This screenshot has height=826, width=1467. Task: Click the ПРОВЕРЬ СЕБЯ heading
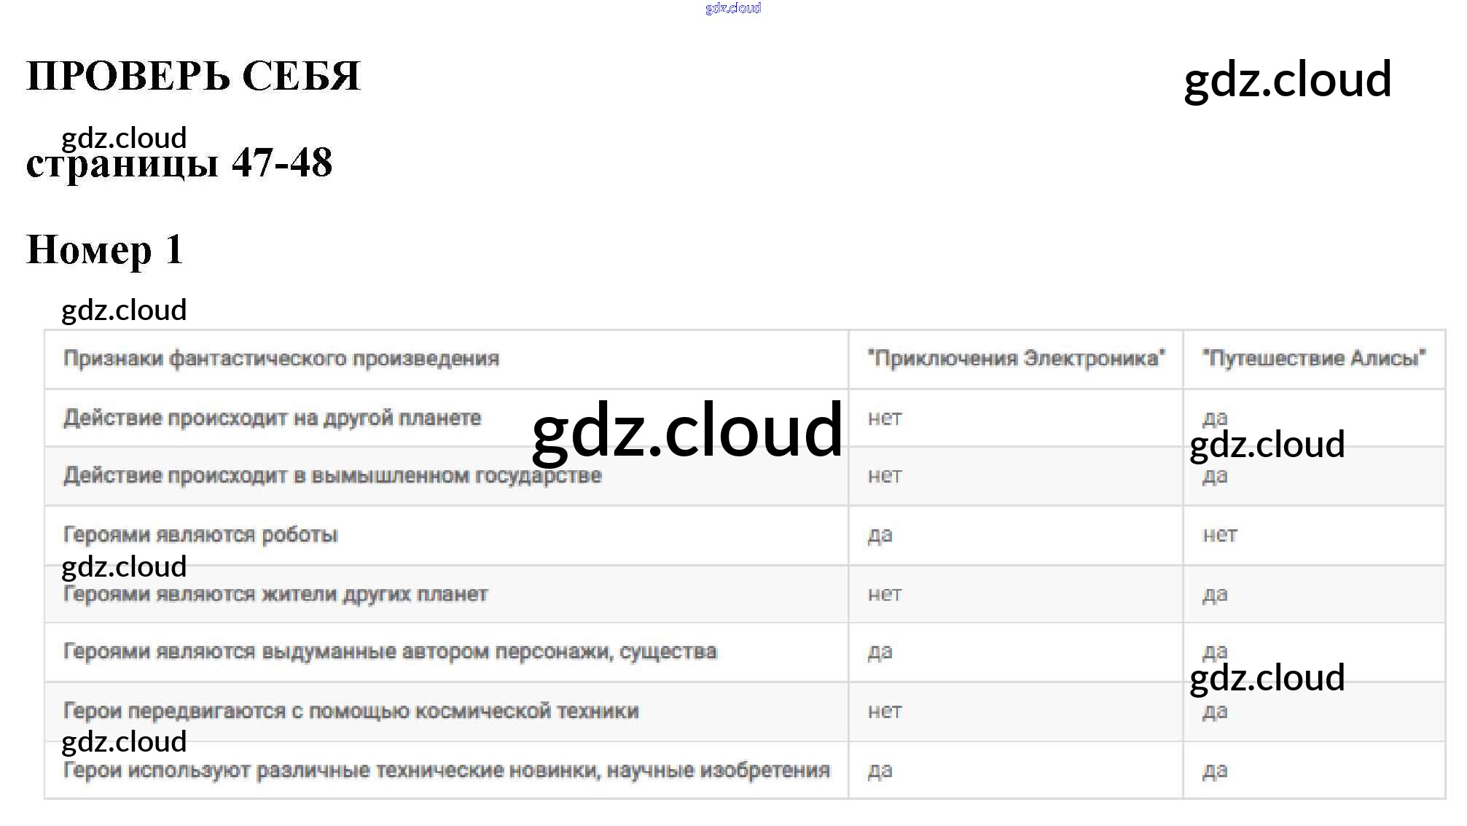pos(193,76)
